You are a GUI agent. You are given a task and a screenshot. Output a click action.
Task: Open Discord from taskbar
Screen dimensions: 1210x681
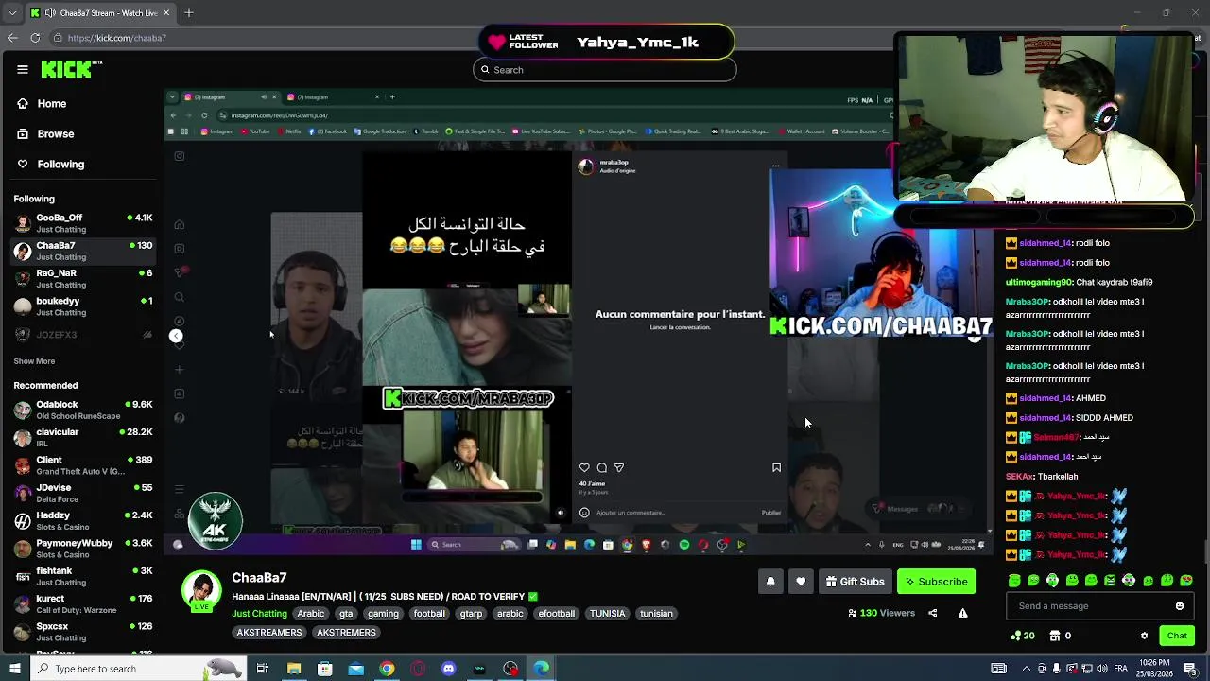pyautogui.click(x=448, y=669)
